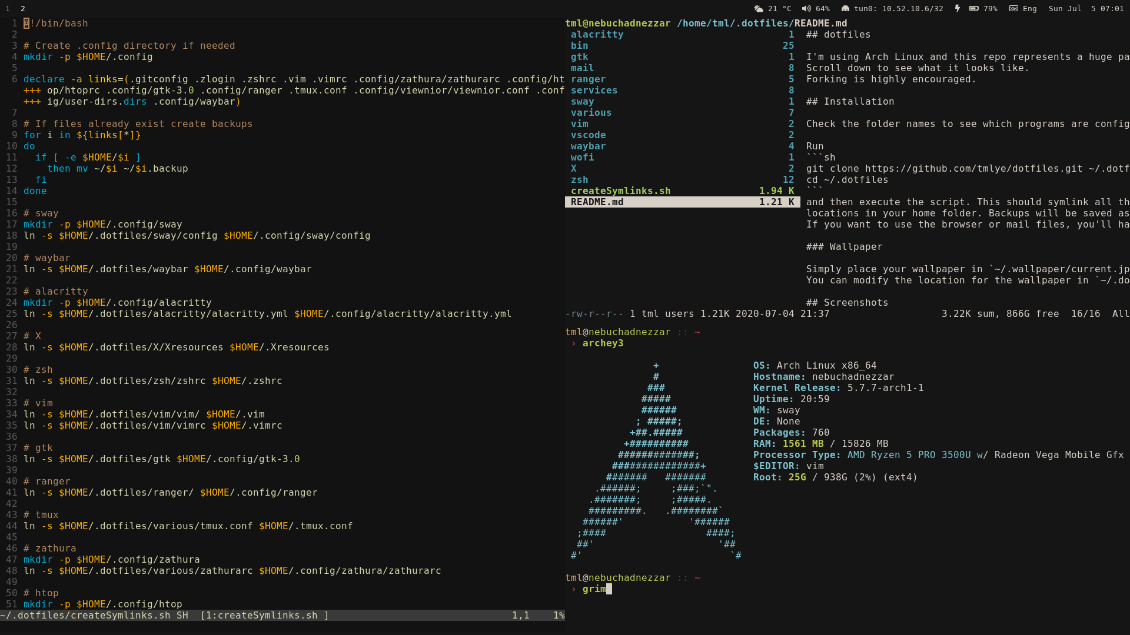This screenshot has width=1130, height=635.
Task: Switch to workspace 1
Action: pos(8,9)
